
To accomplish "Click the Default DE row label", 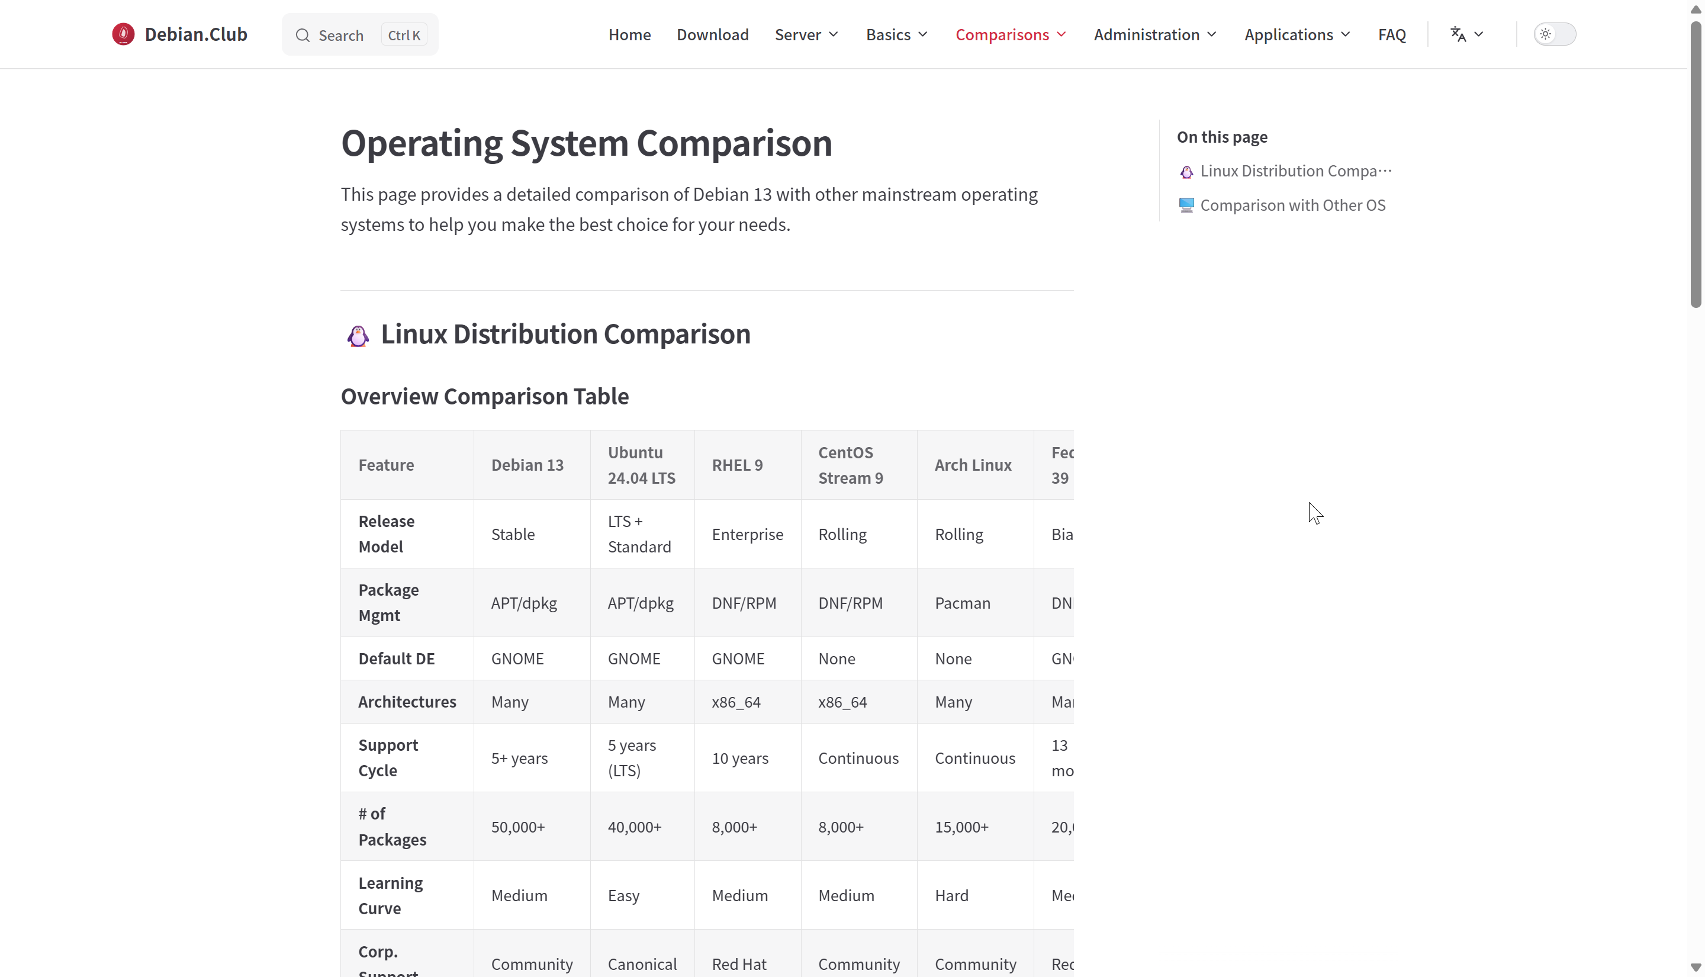I will coord(407,658).
